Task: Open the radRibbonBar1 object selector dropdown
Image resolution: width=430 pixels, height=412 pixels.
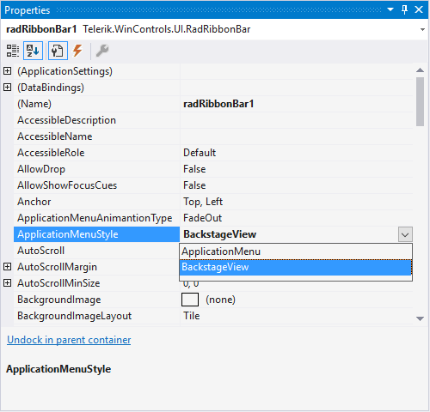Action: pos(422,29)
